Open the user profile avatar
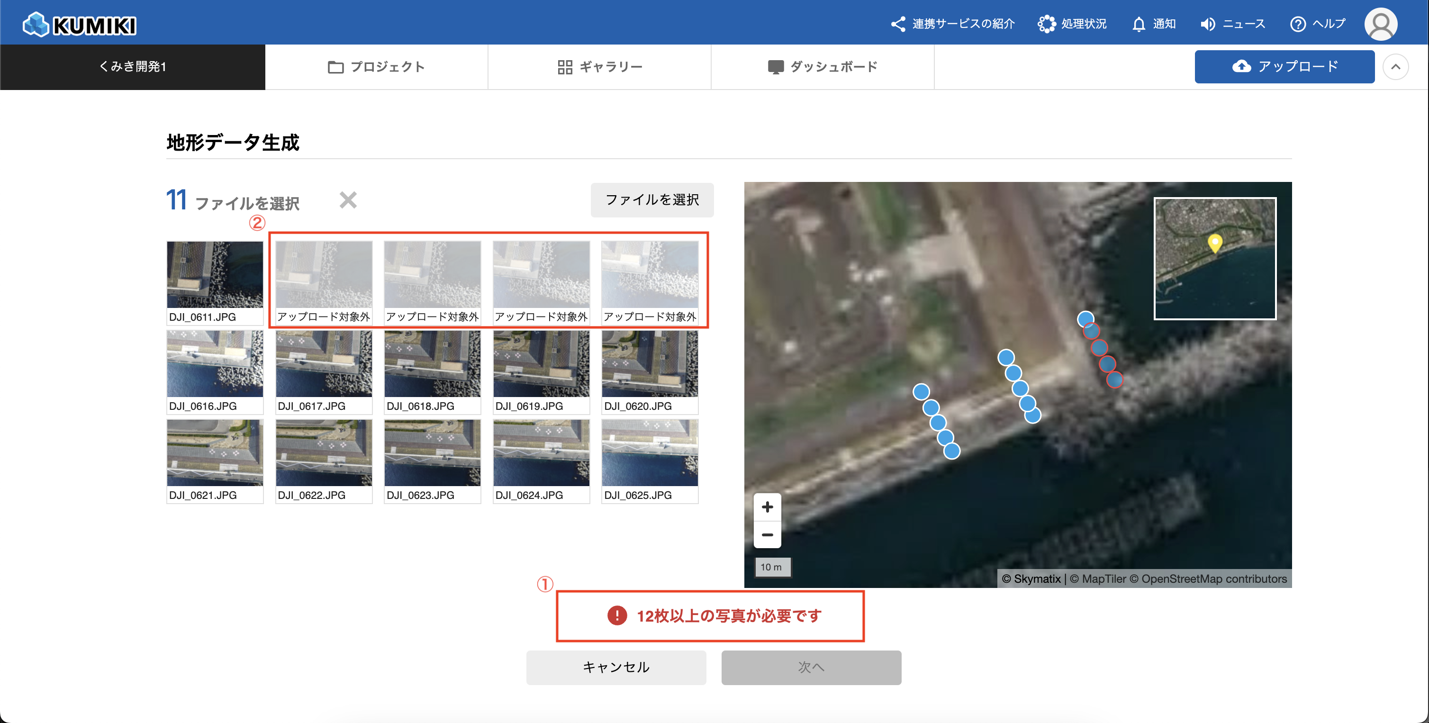The height and width of the screenshot is (723, 1429). pos(1380,24)
